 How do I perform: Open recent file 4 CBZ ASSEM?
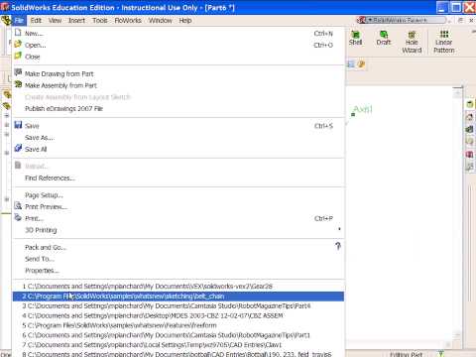[178, 315]
